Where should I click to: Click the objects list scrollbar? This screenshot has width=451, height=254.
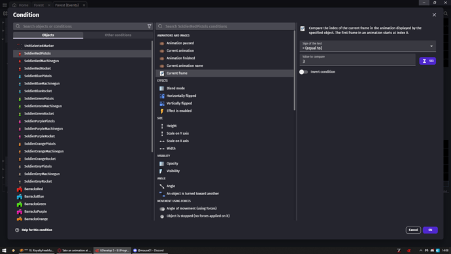pos(152,96)
